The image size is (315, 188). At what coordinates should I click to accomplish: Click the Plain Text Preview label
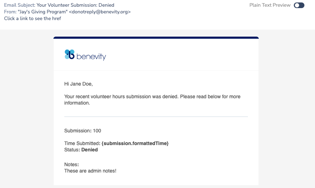click(270, 5)
